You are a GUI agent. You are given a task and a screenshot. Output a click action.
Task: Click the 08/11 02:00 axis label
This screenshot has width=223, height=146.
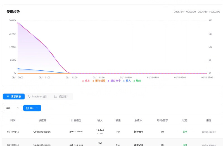[72, 78]
